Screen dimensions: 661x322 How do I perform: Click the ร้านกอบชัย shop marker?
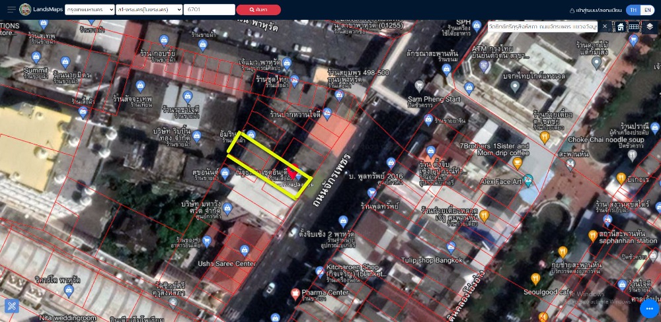[x=164, y=40]
